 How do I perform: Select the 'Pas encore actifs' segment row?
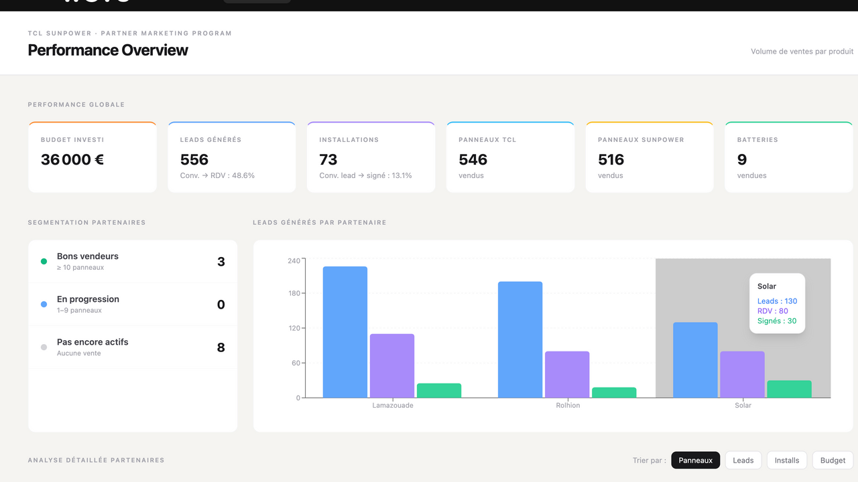pyautogui.click(x=133, y=347)
